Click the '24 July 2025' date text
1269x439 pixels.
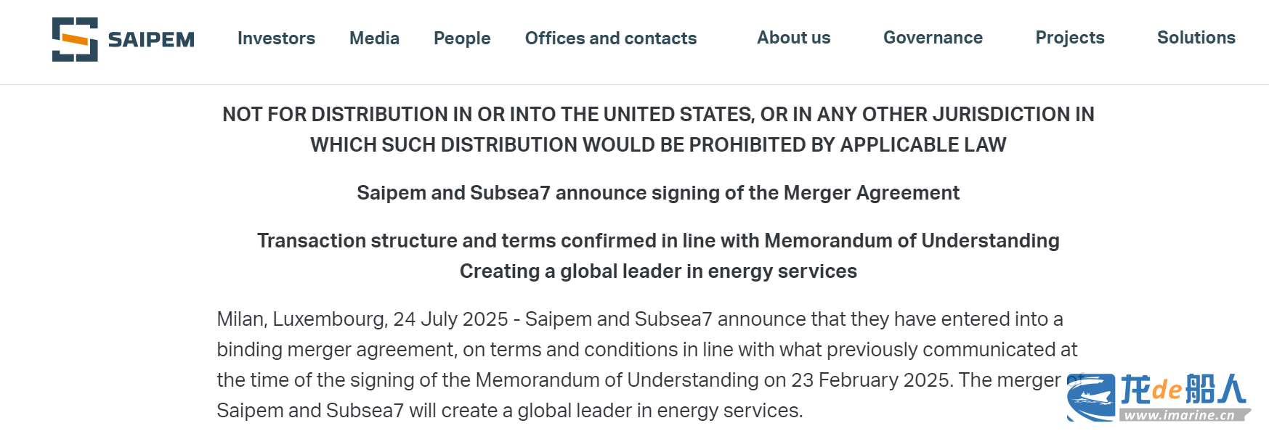[x=450, y=319]
